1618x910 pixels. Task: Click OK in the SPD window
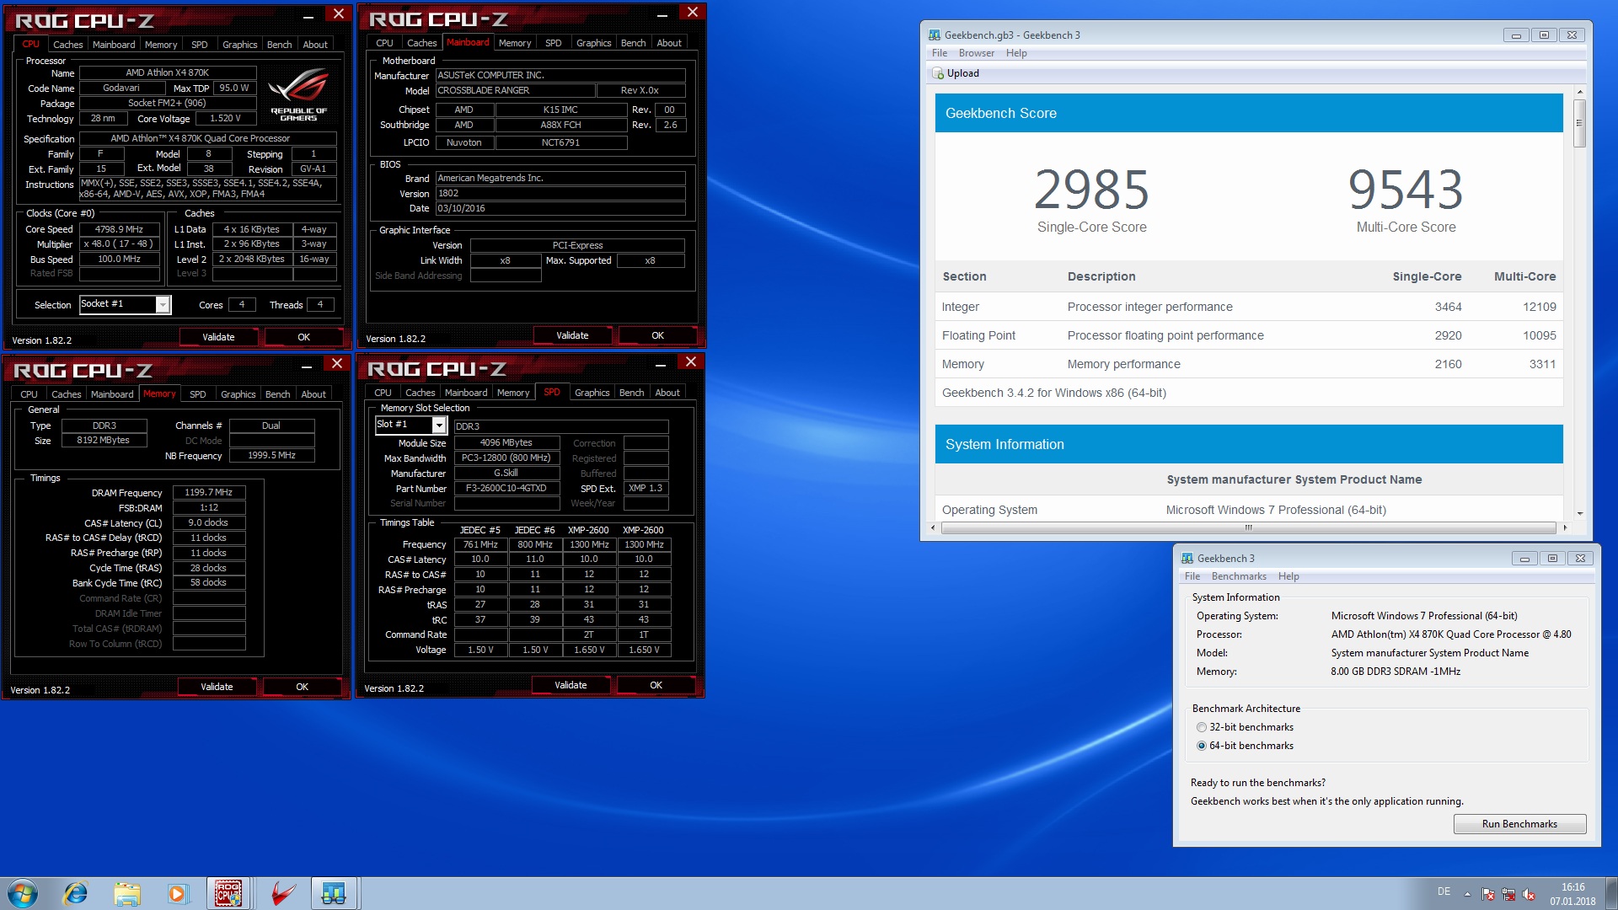(x=656, y=685)
